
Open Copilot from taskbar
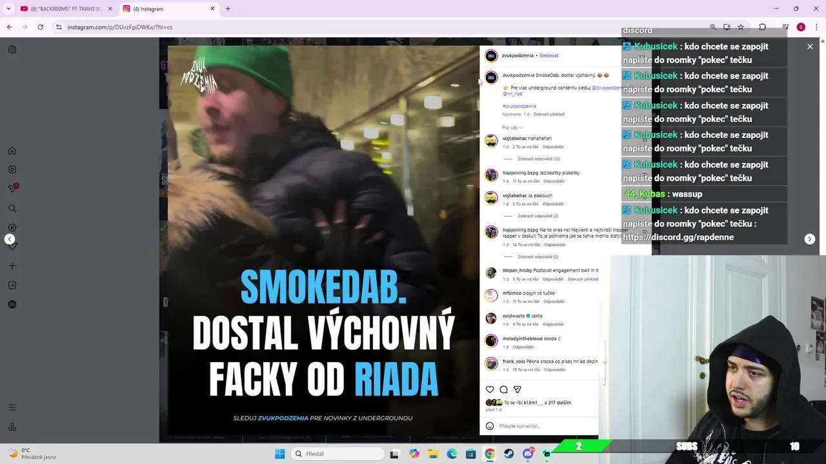coord(414,454)
